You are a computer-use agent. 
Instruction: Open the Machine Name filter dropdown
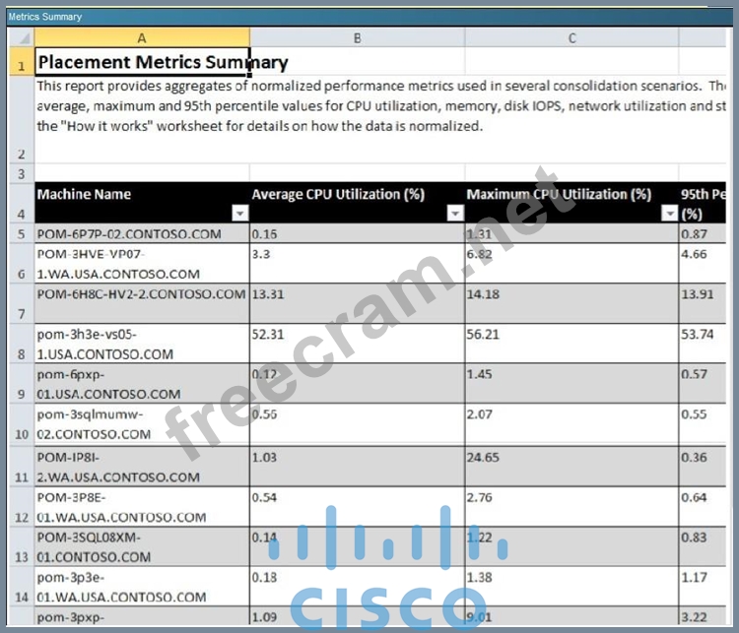[239, 214]
